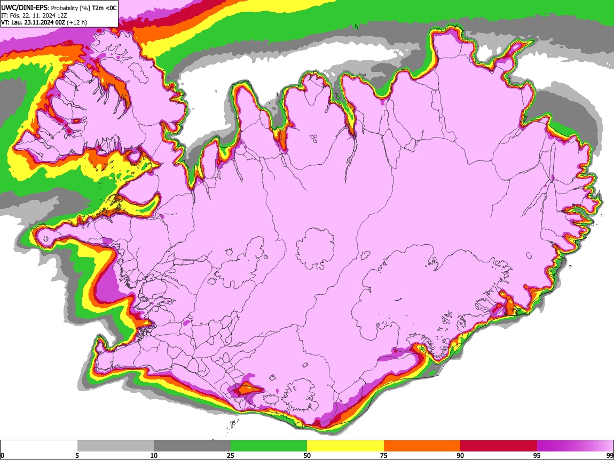The height and width of the screenshot is (460, 614).
Task: Click the legend value '75'
Action: 384,456
